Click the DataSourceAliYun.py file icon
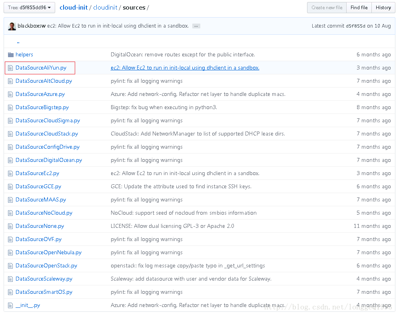397x315 pixels. click(10, 68)
